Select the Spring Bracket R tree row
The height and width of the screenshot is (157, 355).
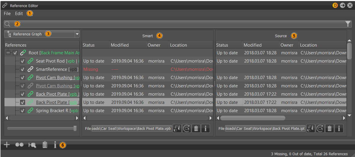click(x=42, y=111)
